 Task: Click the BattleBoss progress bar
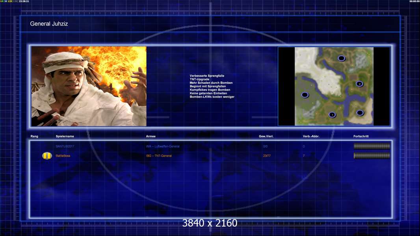pyautogui.click(x=372, y=155)
